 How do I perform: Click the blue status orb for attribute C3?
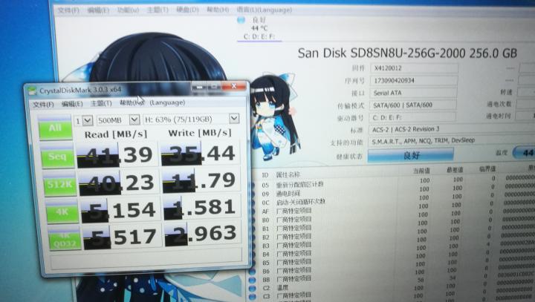[252, 297]
